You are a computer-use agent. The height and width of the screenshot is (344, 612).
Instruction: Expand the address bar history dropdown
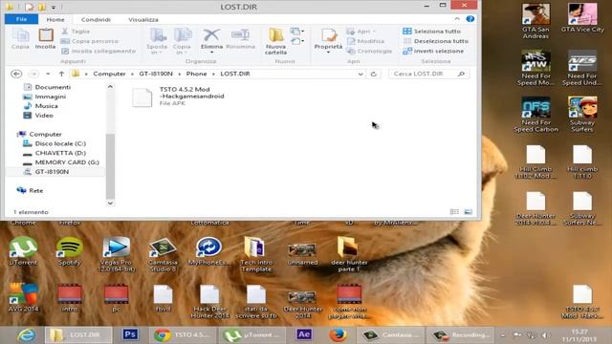click(361, 74)
